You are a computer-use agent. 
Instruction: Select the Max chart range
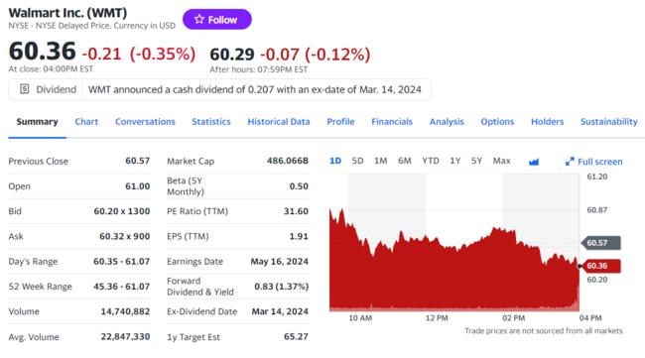pyautogui.click(x=501, y=161)
